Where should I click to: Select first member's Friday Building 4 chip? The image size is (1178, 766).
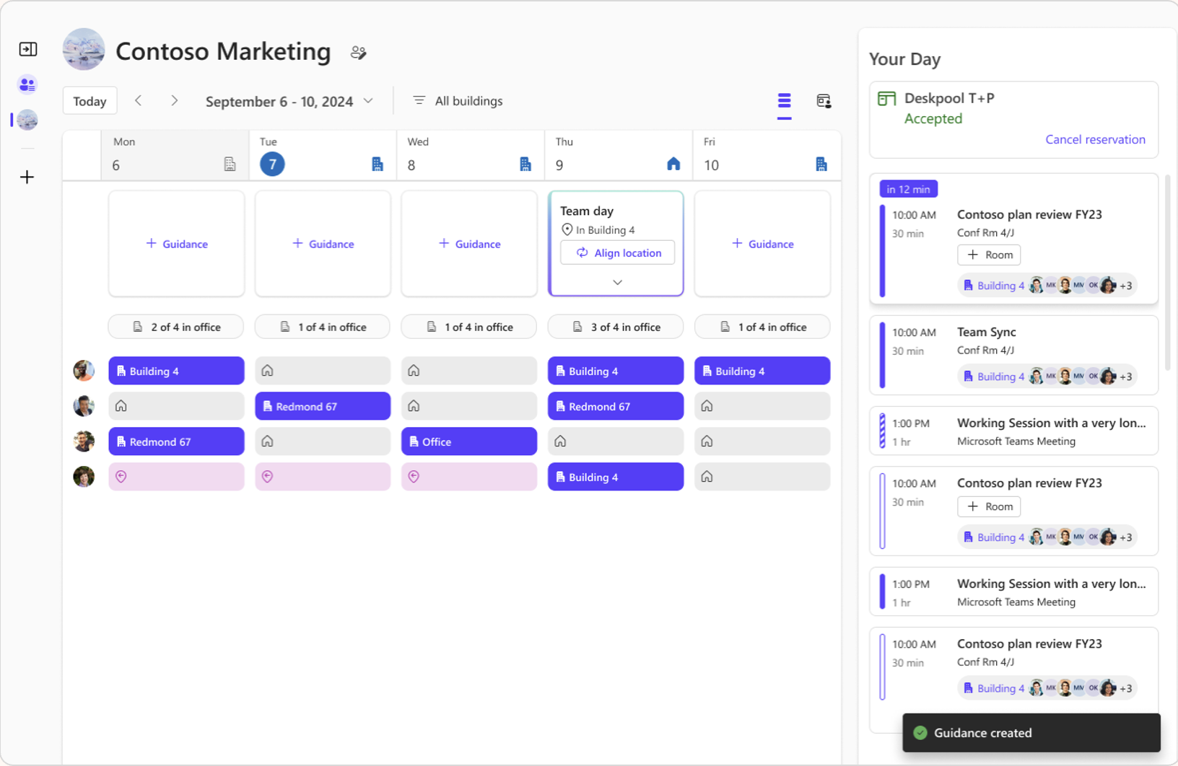[762, 371]
